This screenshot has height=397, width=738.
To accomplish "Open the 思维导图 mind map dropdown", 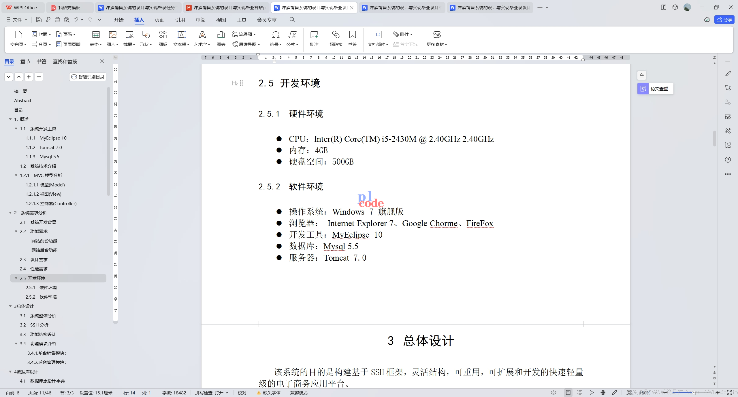I will tap(246, 44).
